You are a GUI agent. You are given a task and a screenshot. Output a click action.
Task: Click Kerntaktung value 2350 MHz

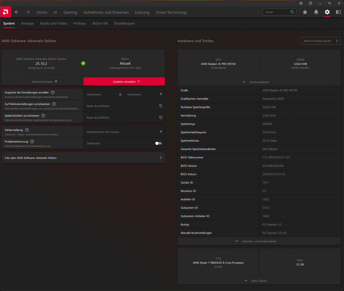coord(269,115)
